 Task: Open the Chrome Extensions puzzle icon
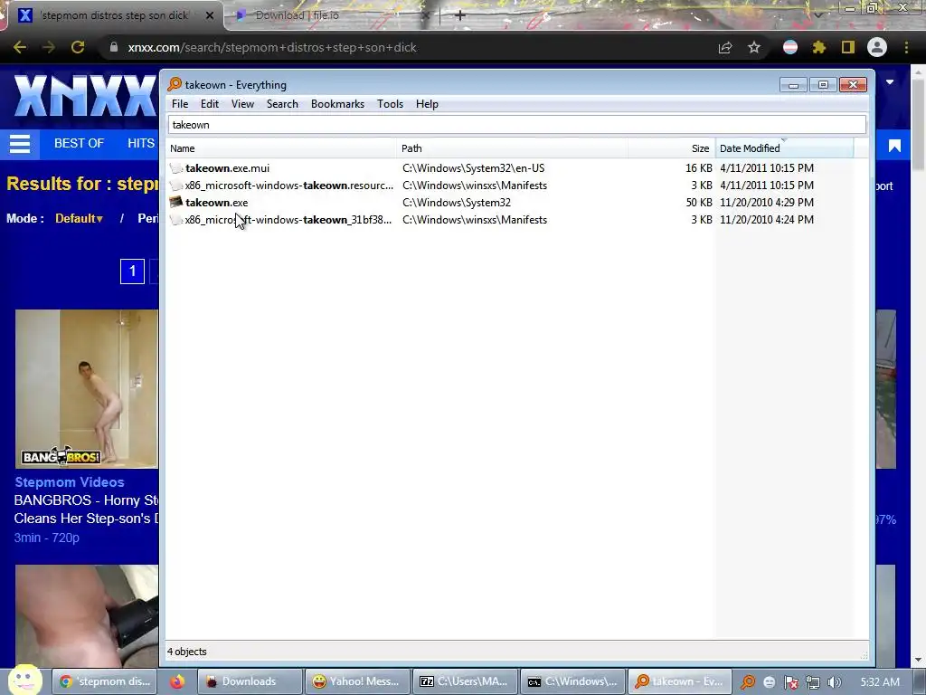pos(819,47)
